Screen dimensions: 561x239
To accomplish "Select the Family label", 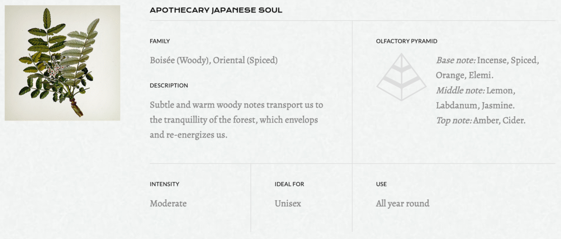I will 160,41.
